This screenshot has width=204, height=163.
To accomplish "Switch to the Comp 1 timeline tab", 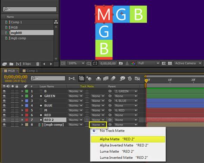I will [x=30, y=71].
